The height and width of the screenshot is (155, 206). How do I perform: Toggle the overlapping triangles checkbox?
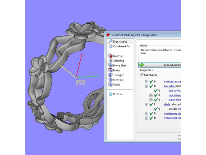tap(146, 113)
